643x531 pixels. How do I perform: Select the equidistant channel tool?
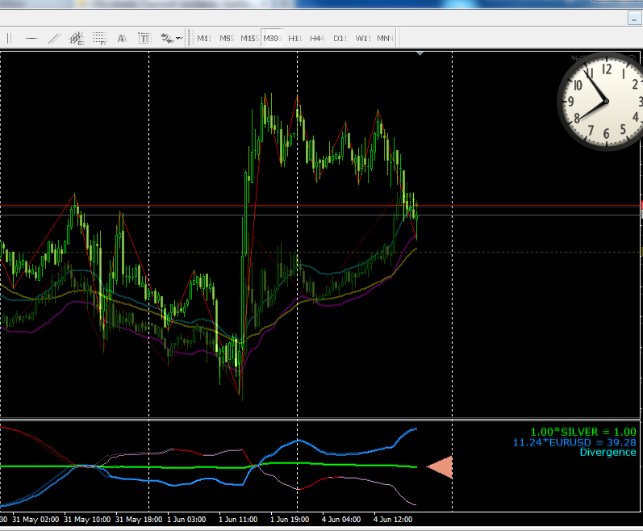pyautogui.click(x=77, y=38)
